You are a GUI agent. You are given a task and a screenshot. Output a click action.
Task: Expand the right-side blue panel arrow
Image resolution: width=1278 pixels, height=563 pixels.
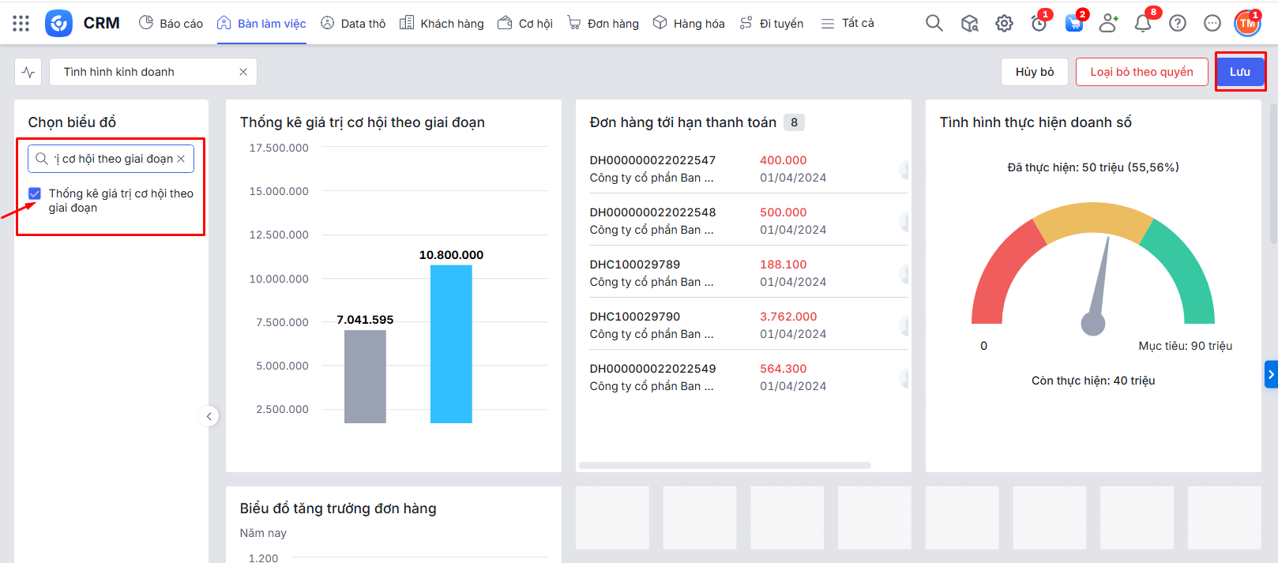point(1270,374)
